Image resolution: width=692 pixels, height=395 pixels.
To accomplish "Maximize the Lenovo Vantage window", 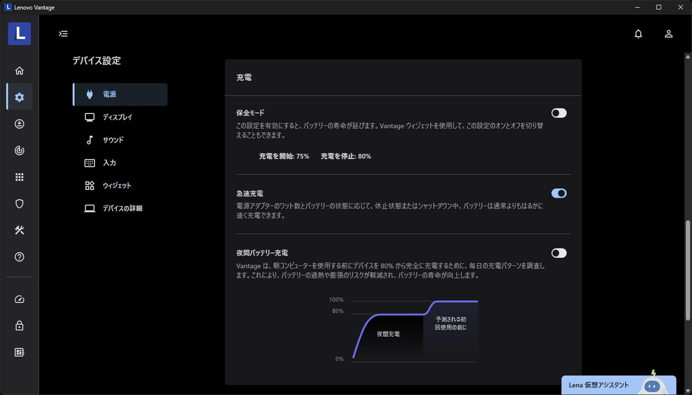I will (659, 7).
